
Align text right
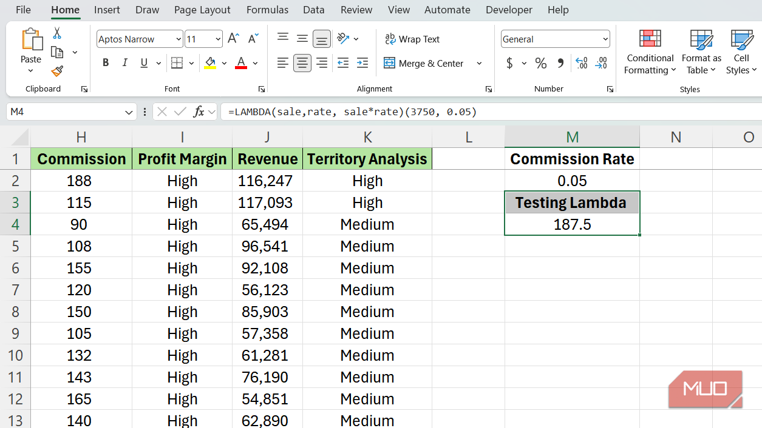pos(322,63)
